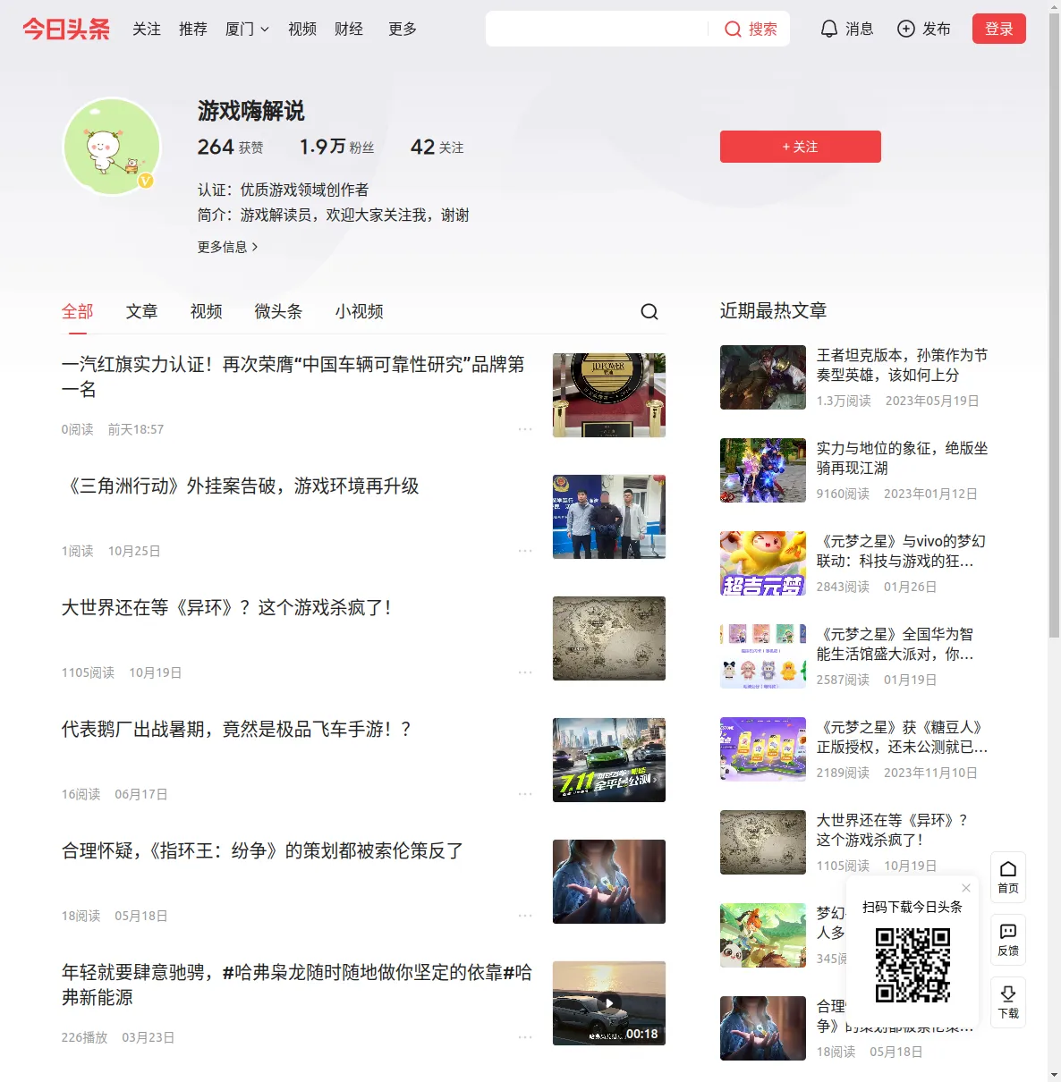Open 合理怀疑《指环王：纷争》 article title in feed
The height and width of the screenshot is (1082, 1061).
pos(262,851)
